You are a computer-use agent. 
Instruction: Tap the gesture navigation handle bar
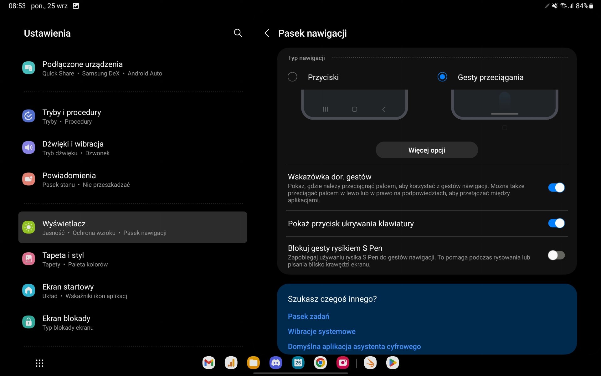click(300, 373)
